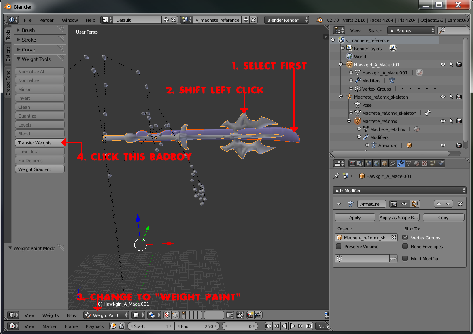Toggle Armature modifier edit mode display icon
This screenshot has height=334, width=473.
point(414,204)
